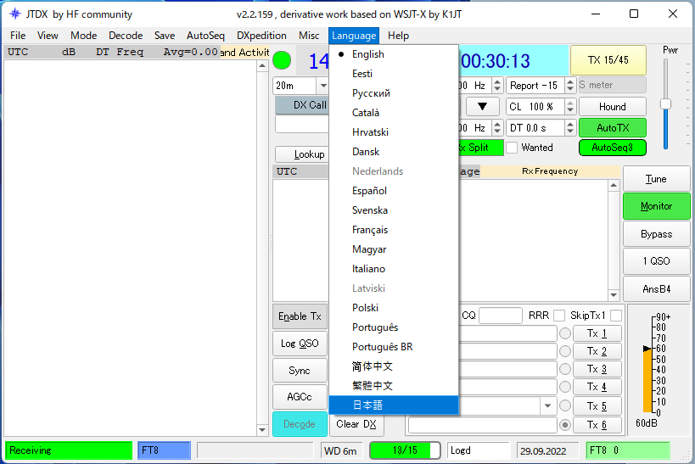This screenshot has width=695, height=464.
Task: Step up the lower Hz frequency spinner
Action: coord(497,124)
